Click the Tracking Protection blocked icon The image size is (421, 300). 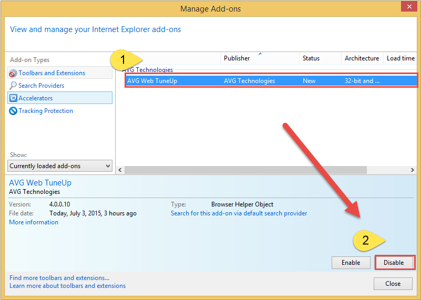coord(13,111)
